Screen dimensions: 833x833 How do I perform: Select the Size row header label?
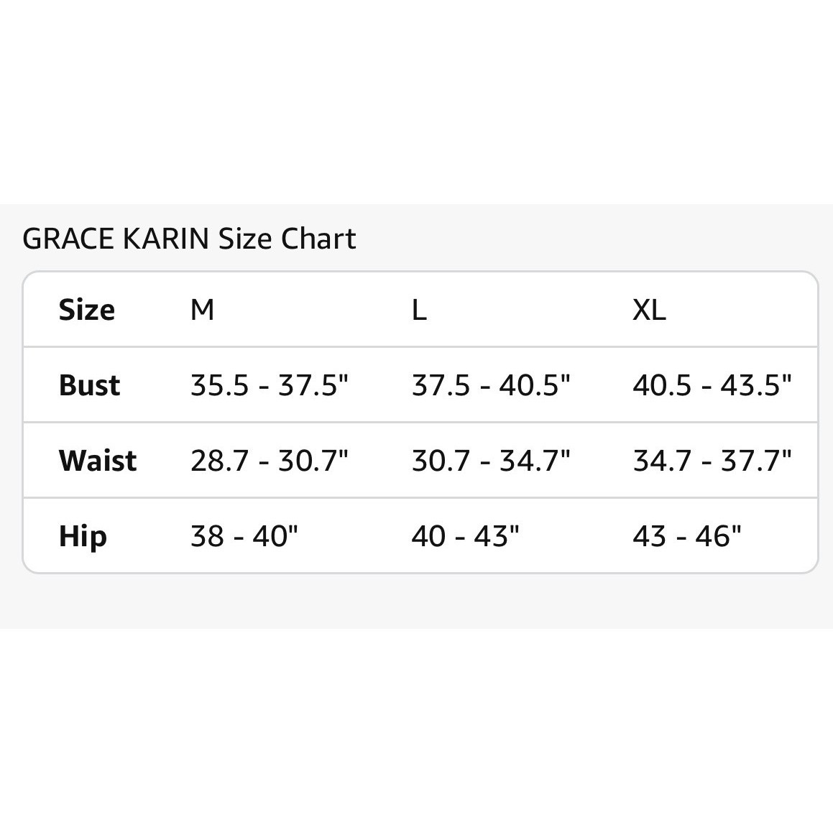(86, 310)
